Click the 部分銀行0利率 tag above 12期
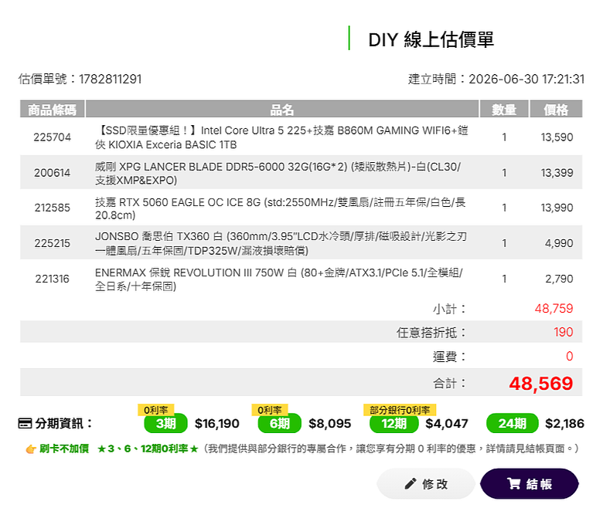 coord(400,410)
